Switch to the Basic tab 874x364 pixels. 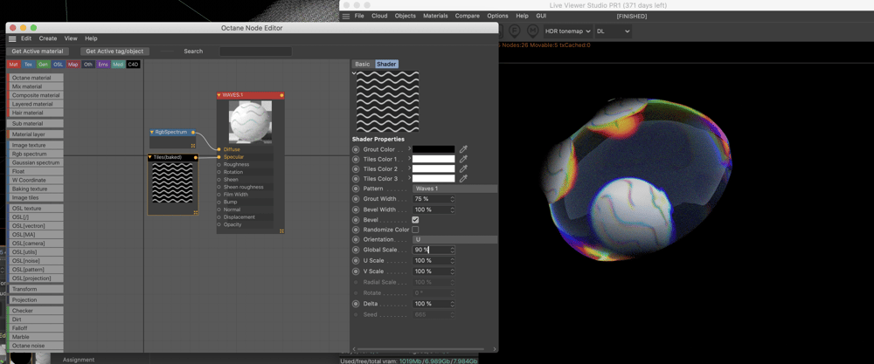pos(363,64)
